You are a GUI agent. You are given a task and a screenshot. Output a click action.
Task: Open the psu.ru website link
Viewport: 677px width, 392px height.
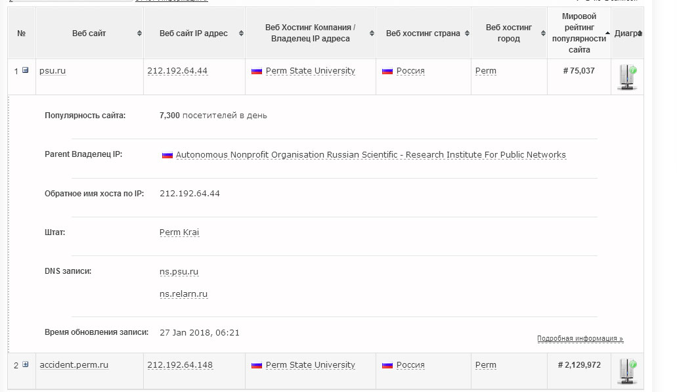tap(53, 71)
